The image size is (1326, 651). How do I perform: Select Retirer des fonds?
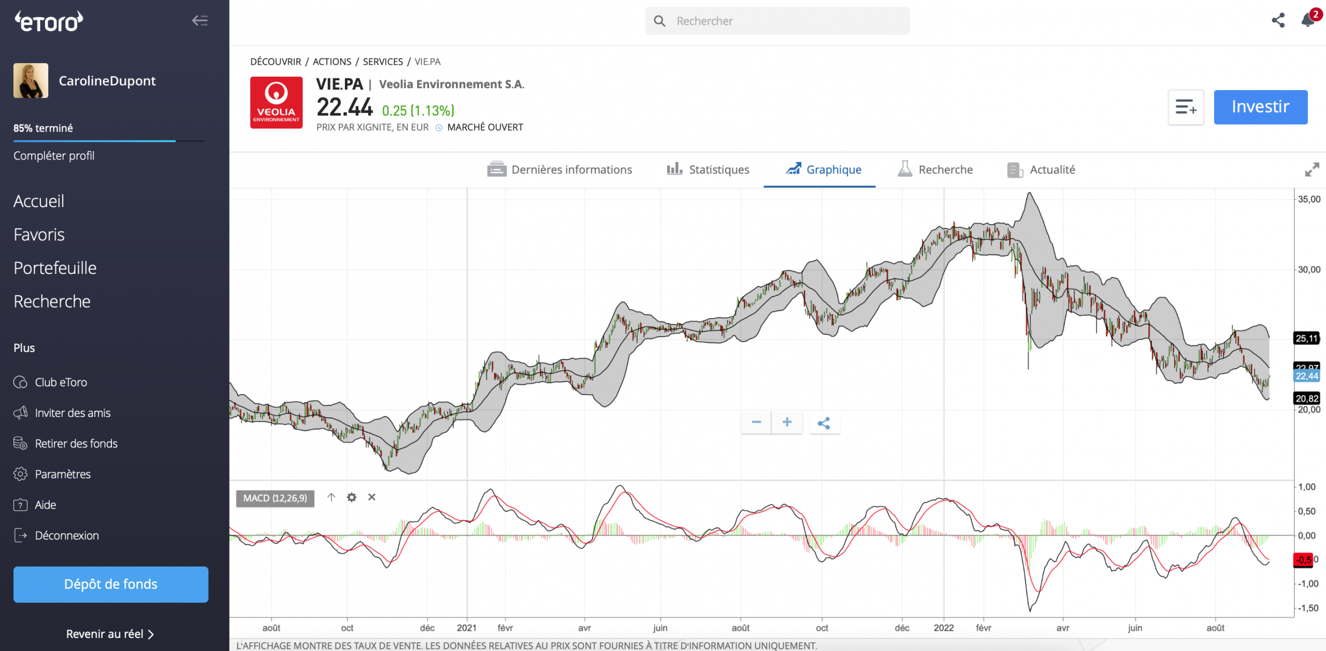click(x=66, y=443)
